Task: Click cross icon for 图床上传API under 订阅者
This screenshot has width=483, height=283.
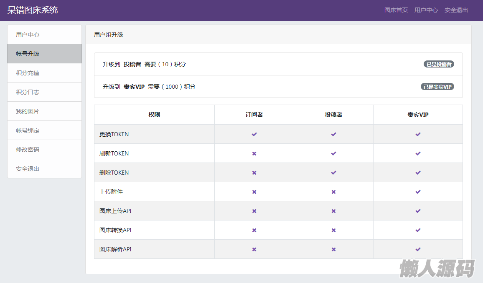Action: coord(254,211)
